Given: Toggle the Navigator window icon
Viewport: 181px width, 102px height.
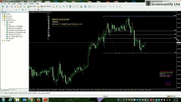Looking at the screenshot, I should point(18,7).
